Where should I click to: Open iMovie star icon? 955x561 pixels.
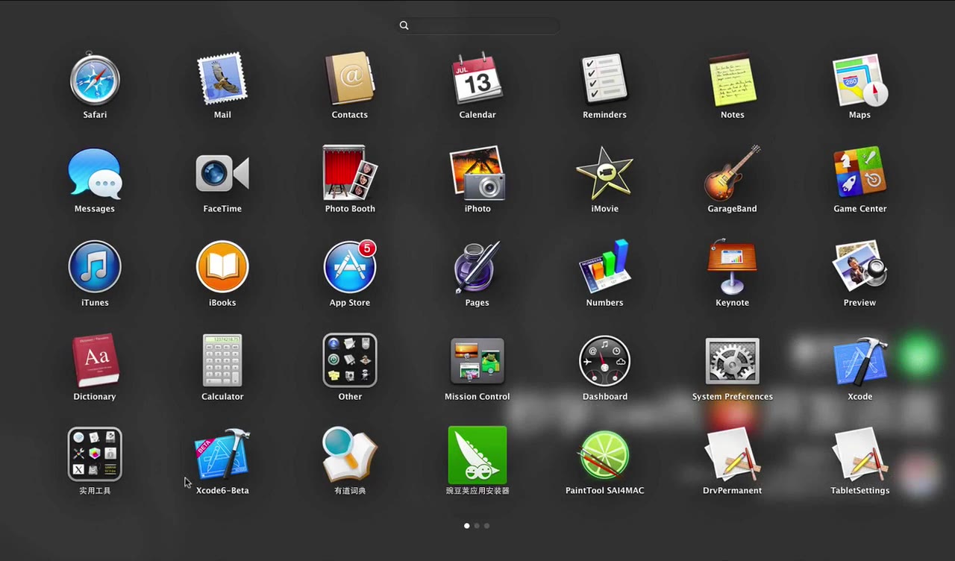coord(604,173)
